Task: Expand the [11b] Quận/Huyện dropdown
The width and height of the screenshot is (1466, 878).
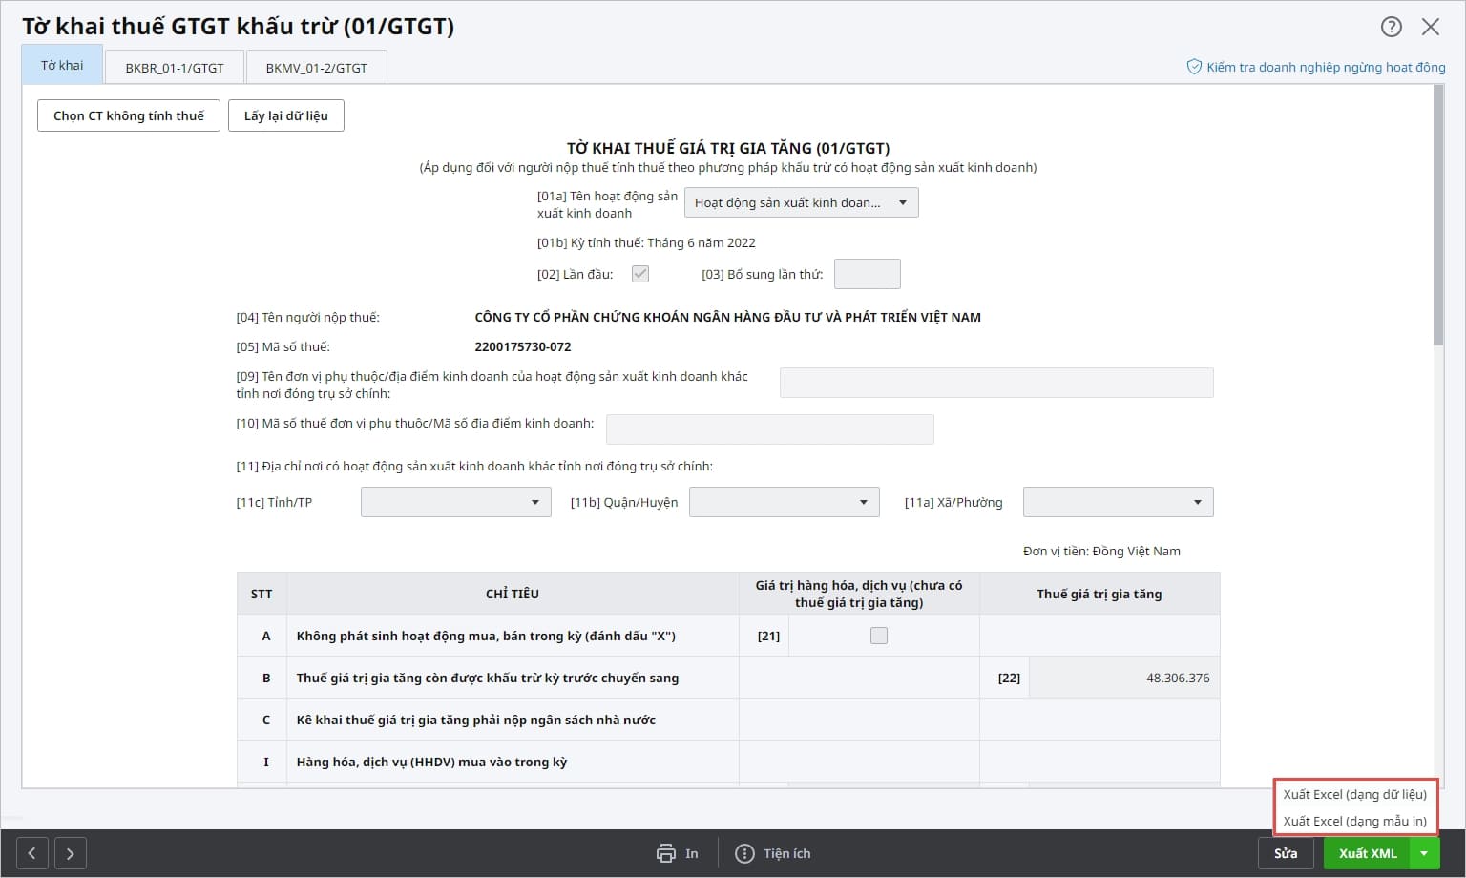Action: tap(785, 502)
